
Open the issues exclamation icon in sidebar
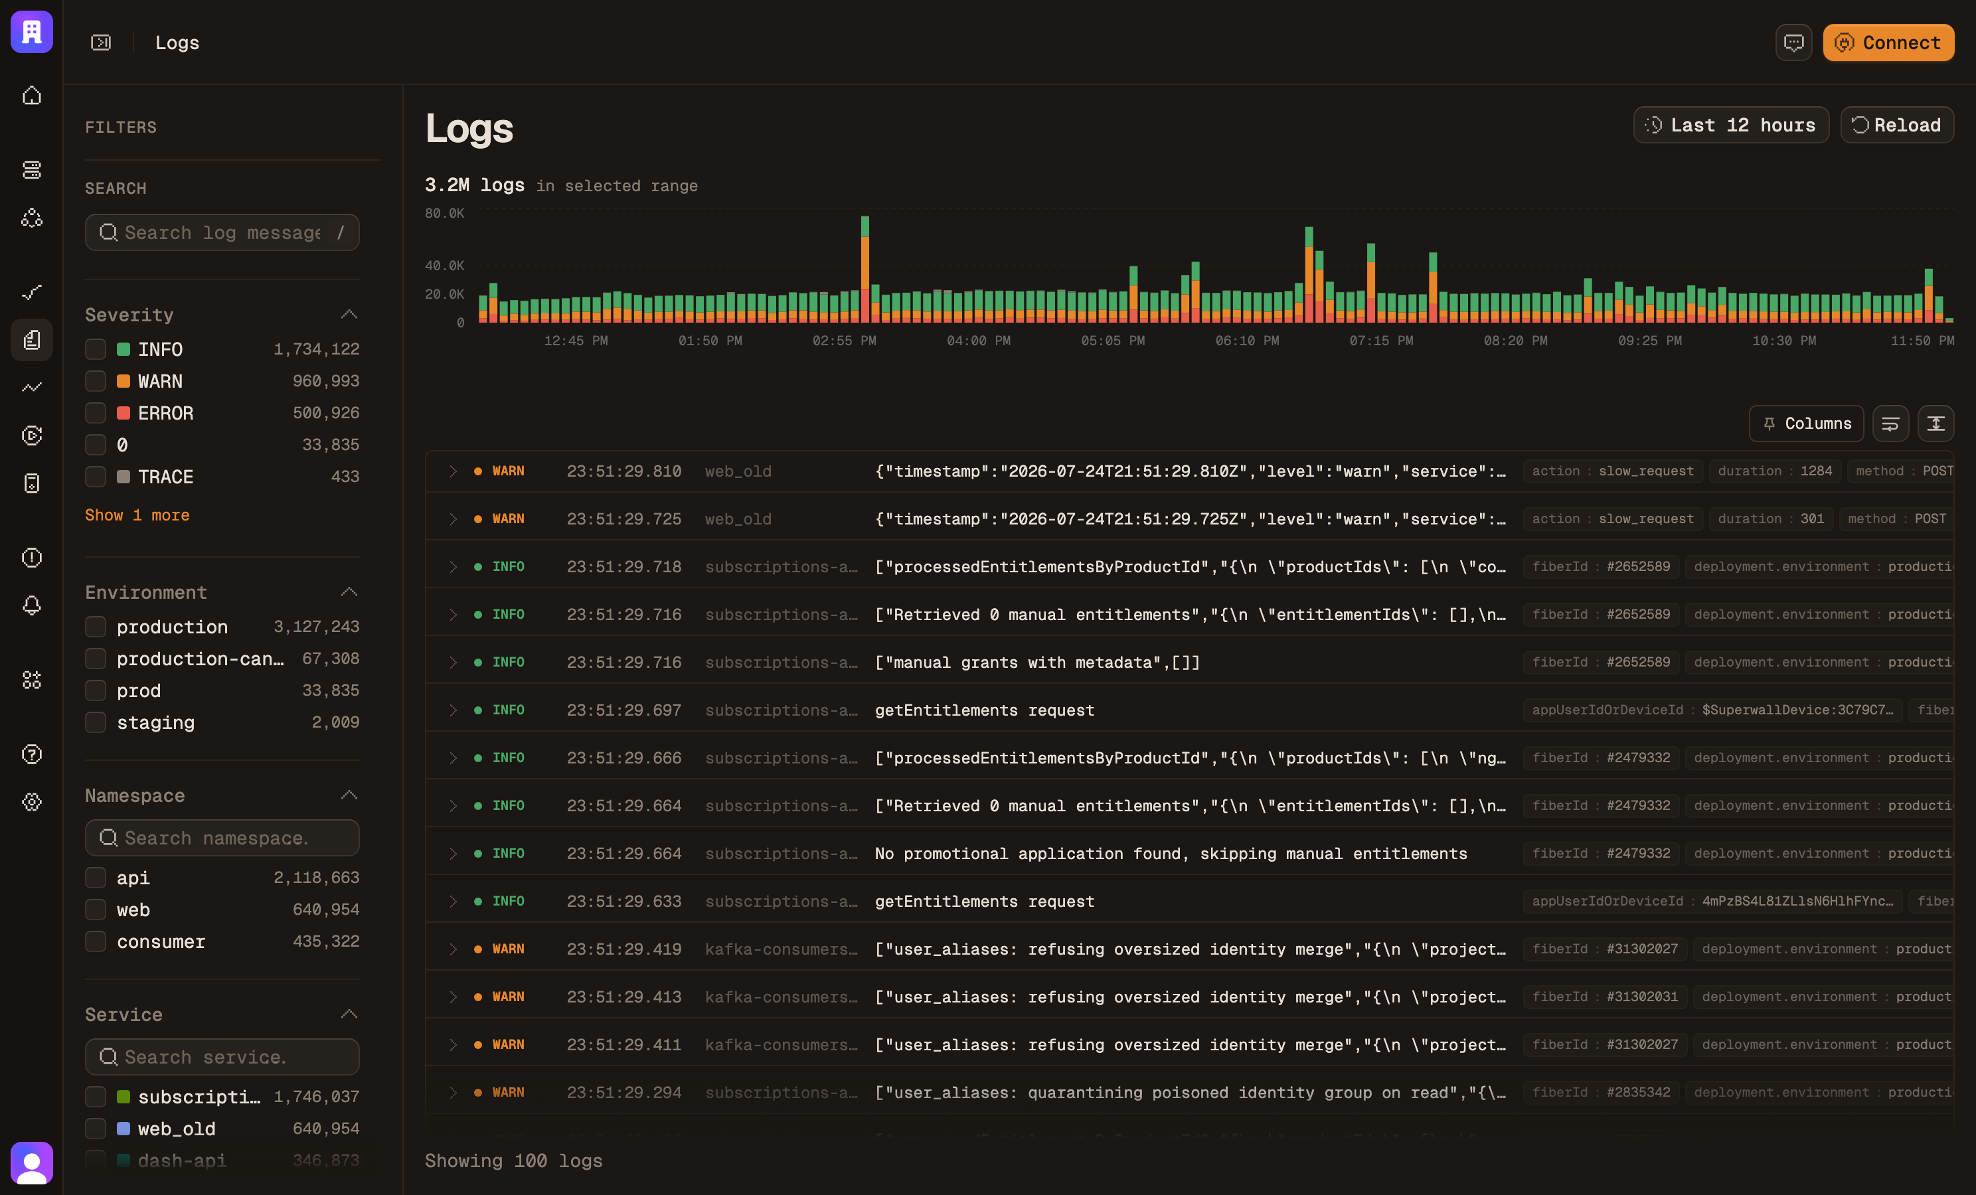coord(31,558)
